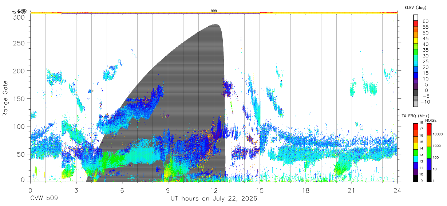Click the ELEV scale value −5
The height and width of the screenshot is (206, 447).
[426, 96]
